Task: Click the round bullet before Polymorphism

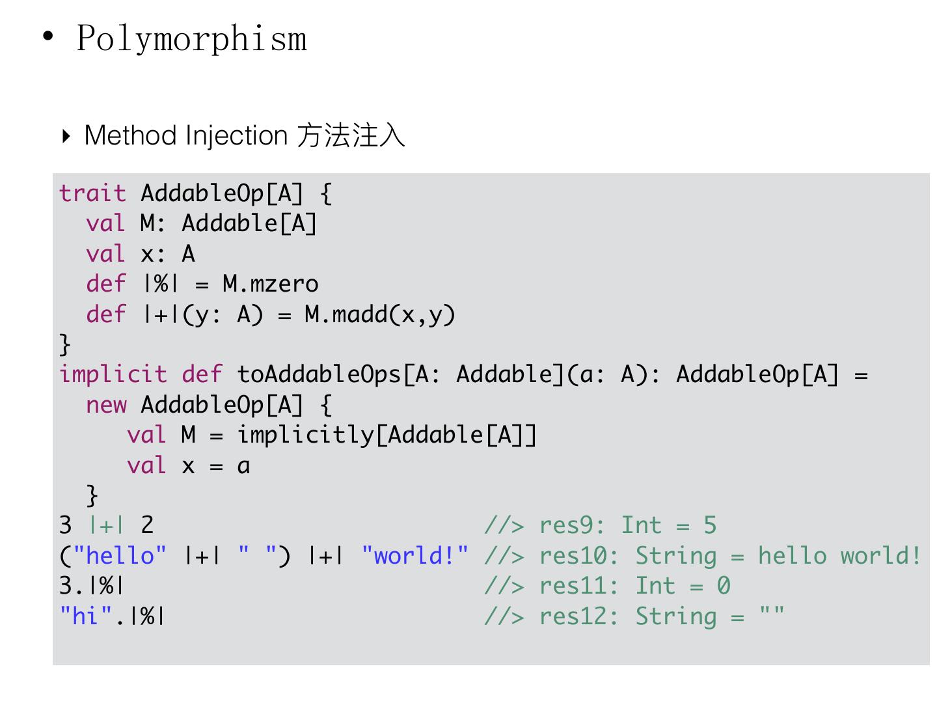Action: point(48,36)
